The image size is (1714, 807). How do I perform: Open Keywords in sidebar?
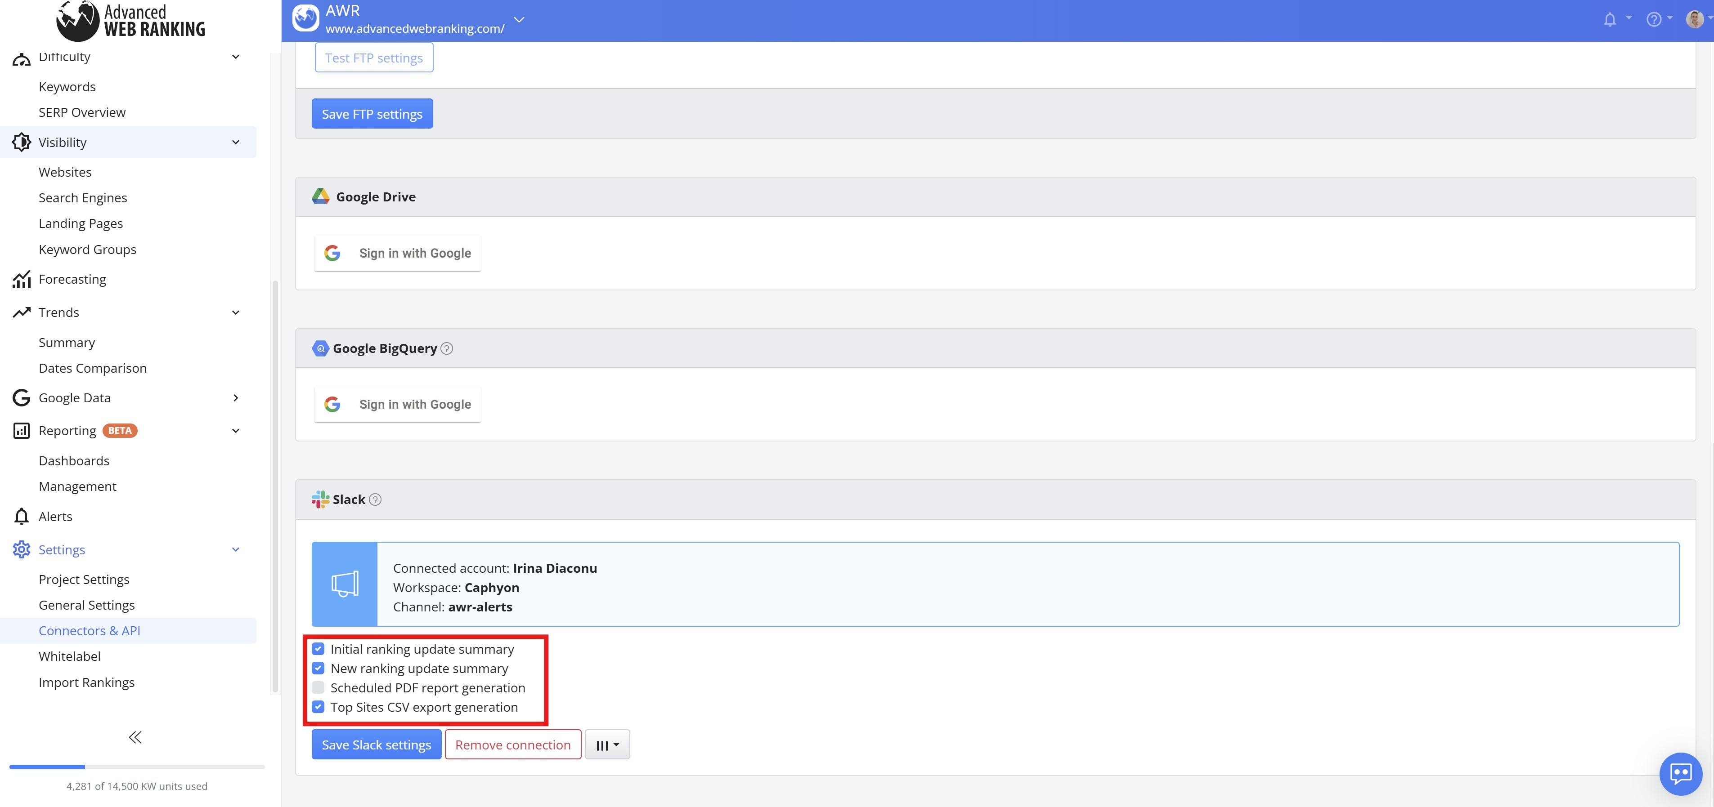click(x=67, y=86)
